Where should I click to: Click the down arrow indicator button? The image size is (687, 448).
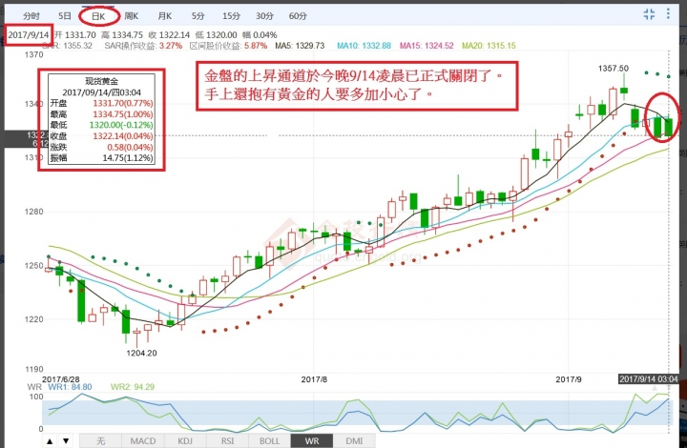[x=66, y=441]
